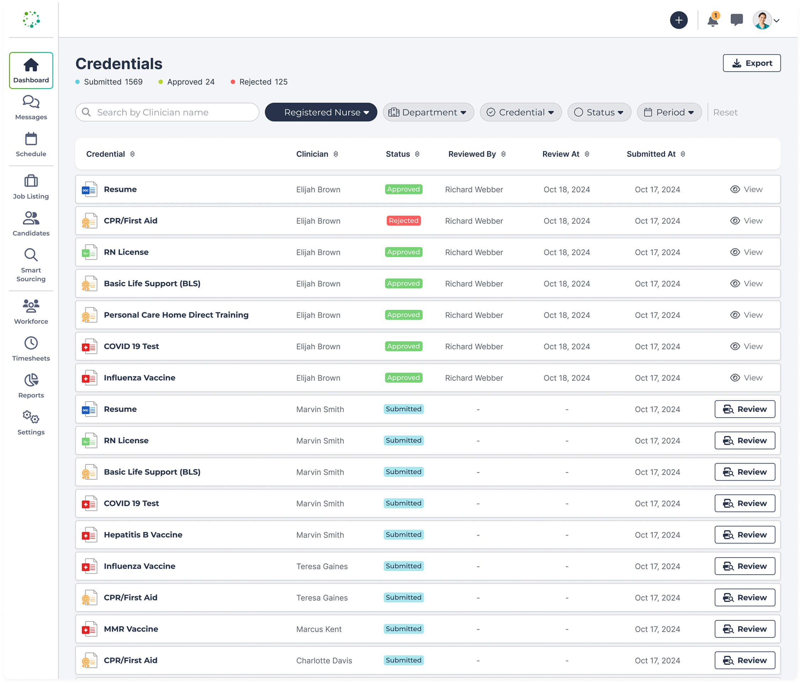Screen dimensions: 801x684
Task: Open the chat bubble icon in header
Action: (736, 20)
